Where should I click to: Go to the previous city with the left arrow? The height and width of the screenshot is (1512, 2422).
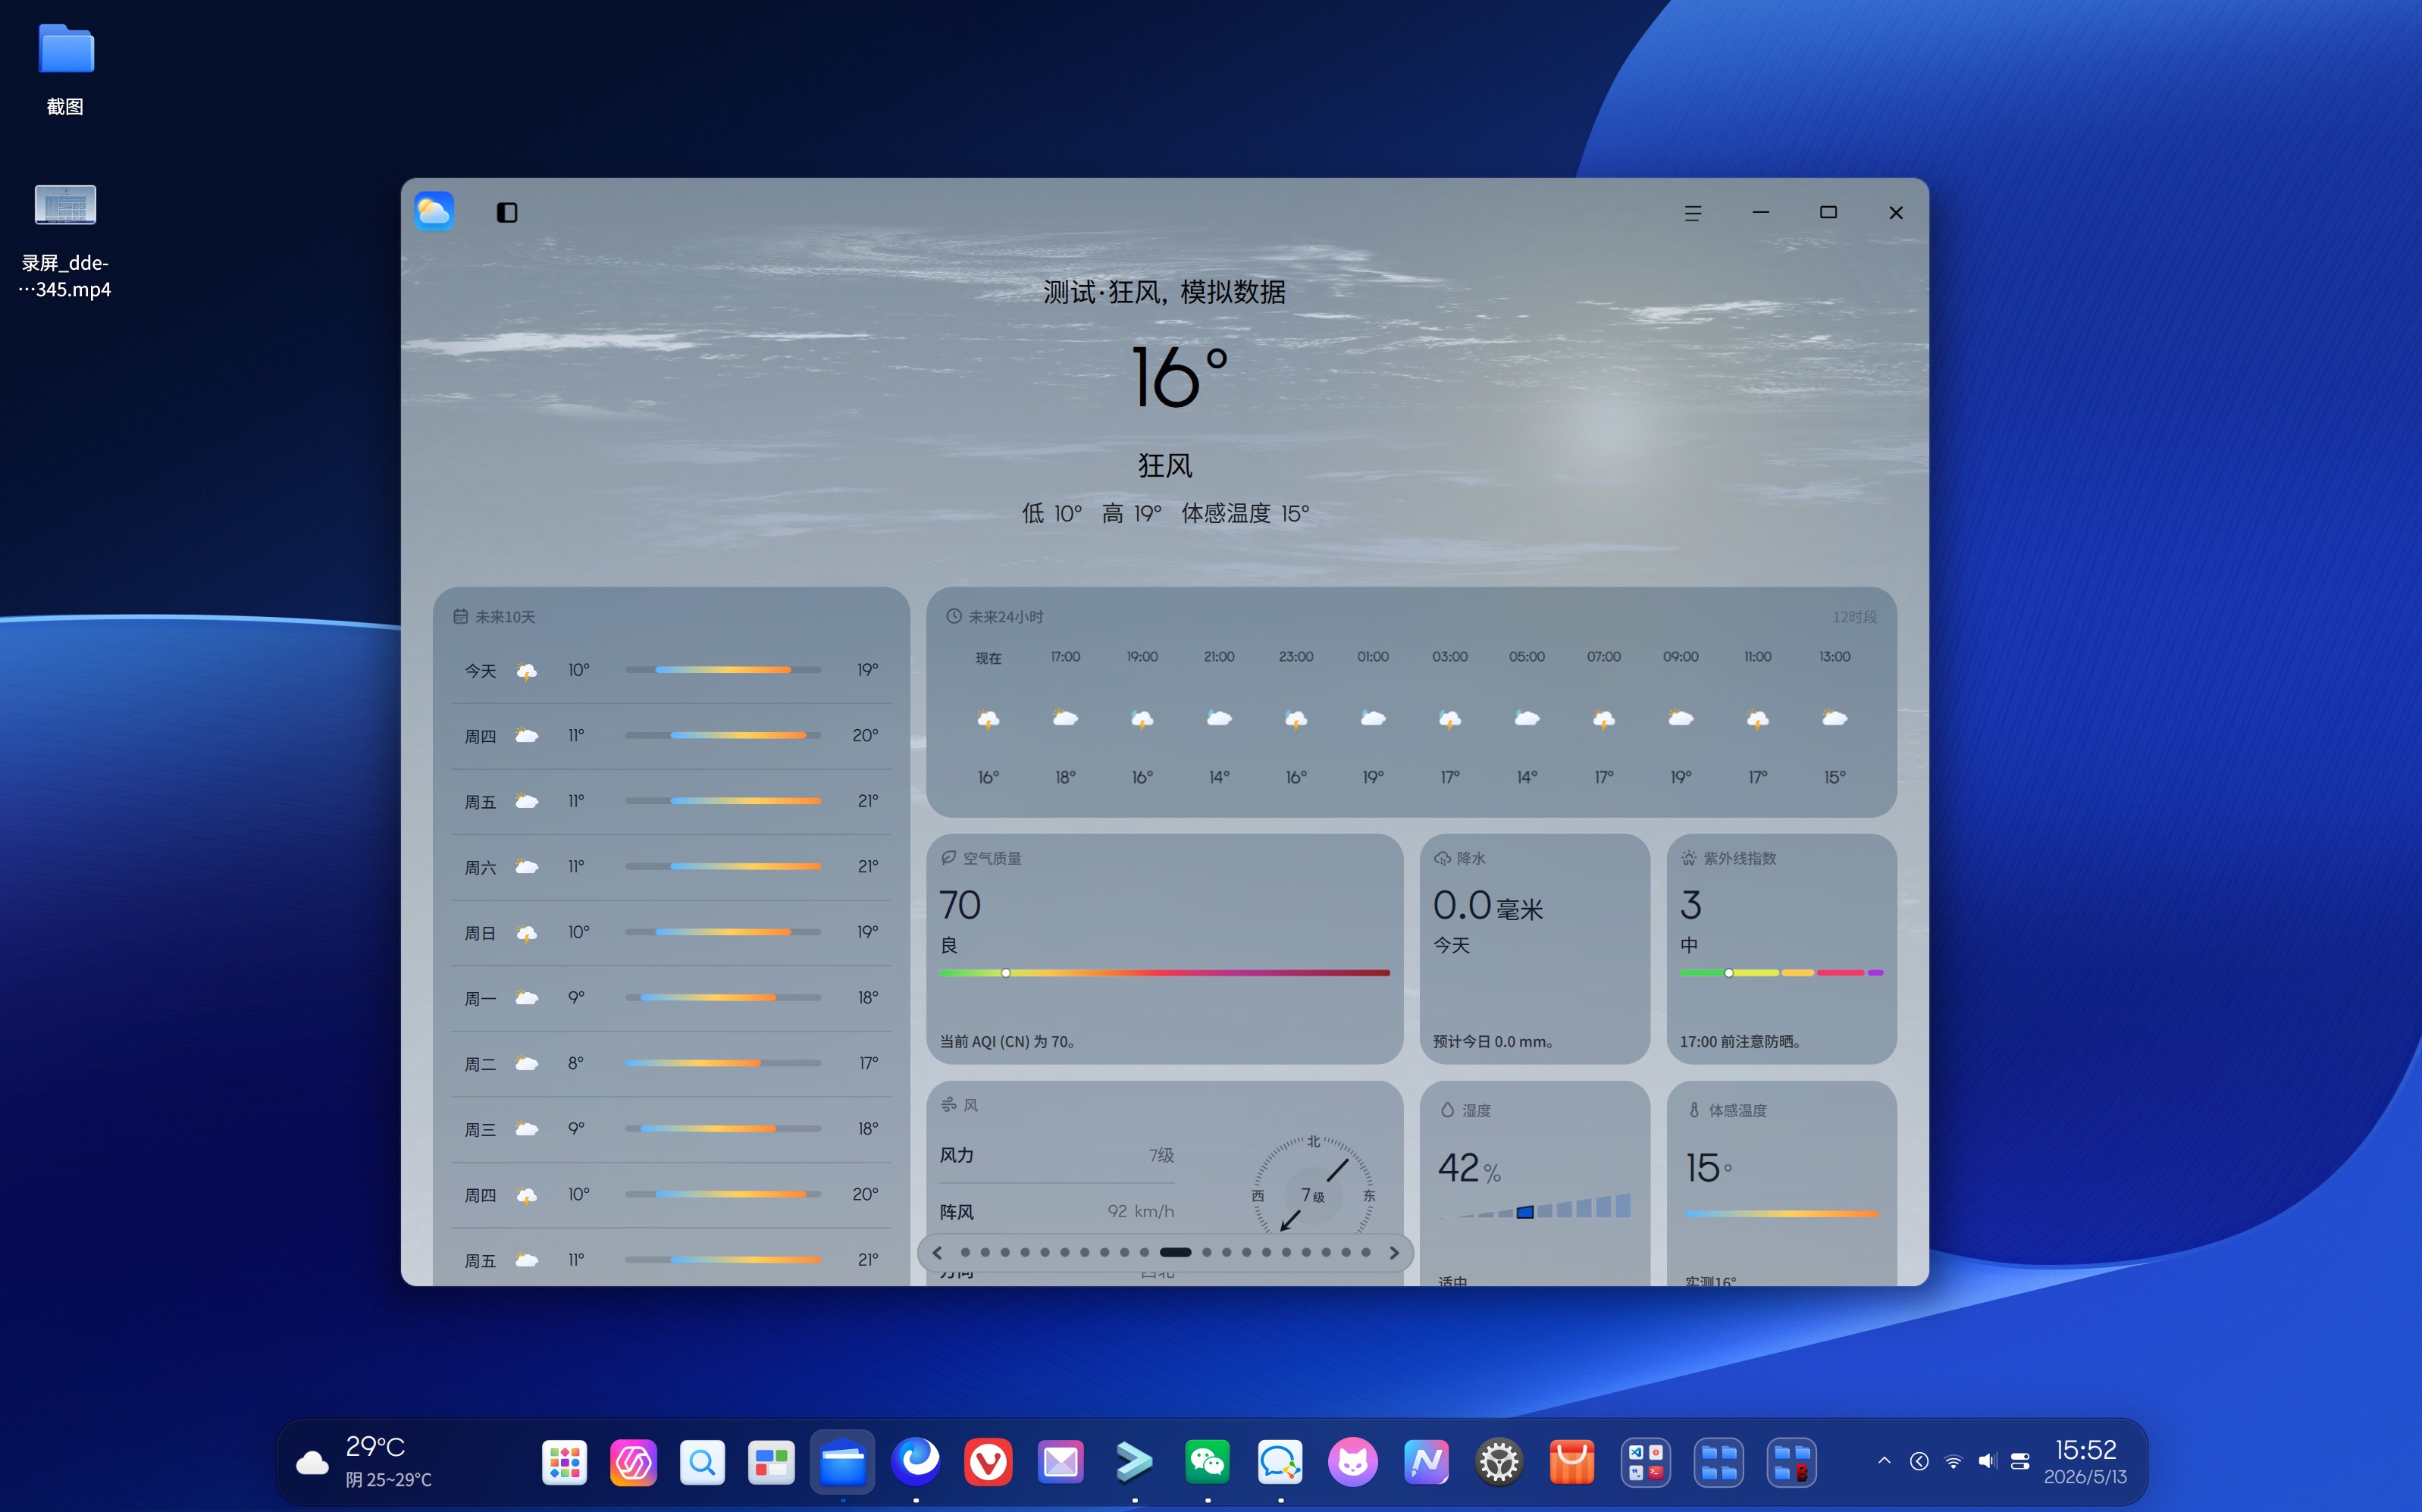coord(937,1252)
